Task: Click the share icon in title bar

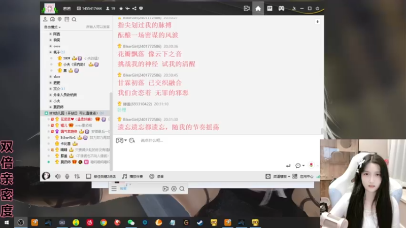Action: (x=134, y=9)
